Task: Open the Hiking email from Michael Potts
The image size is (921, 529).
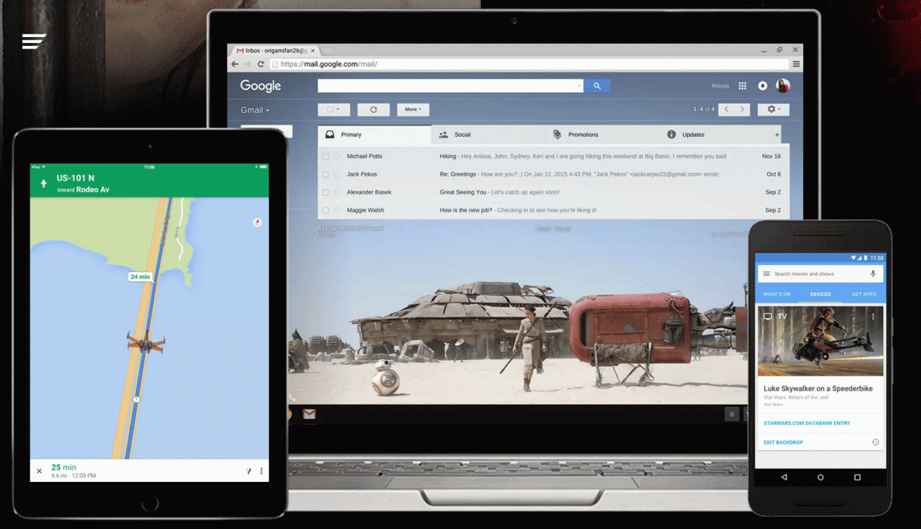Action: point(553,156)
